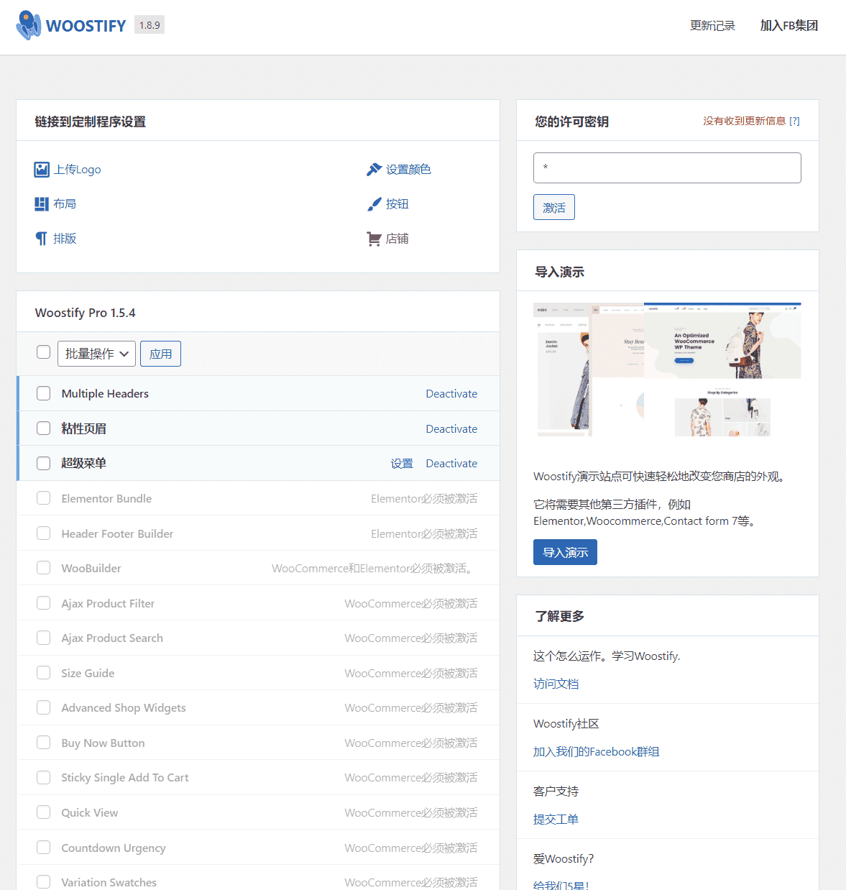Check the Buy Now Button checkbox
846x890 pixels.
coord(44,743)
